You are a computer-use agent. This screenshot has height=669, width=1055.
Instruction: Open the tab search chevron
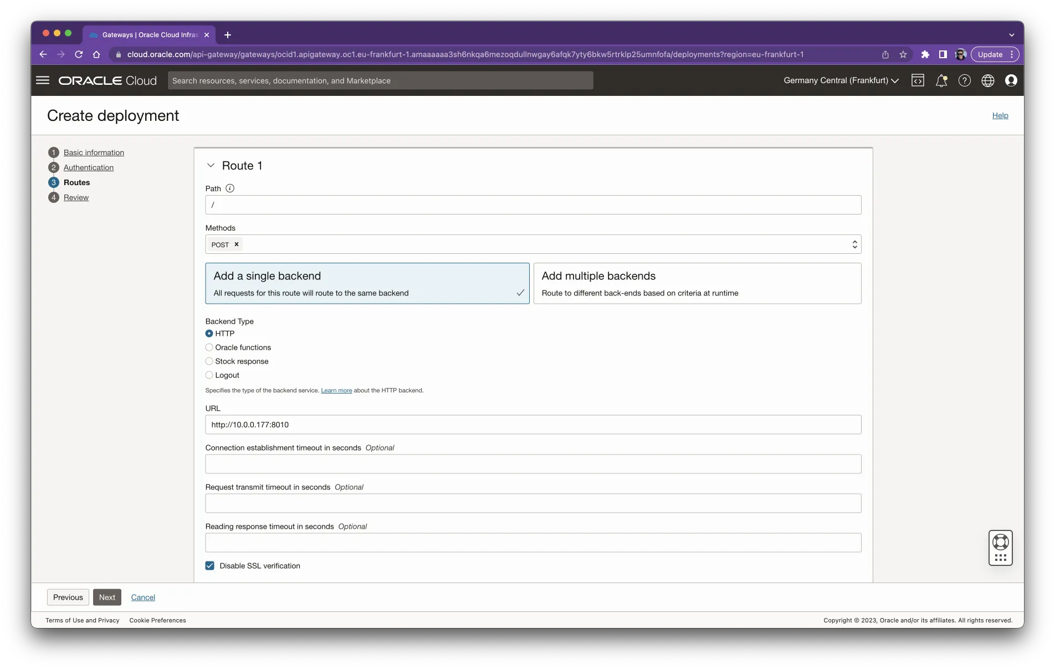pyautogui.click(x=1012, y=35)
